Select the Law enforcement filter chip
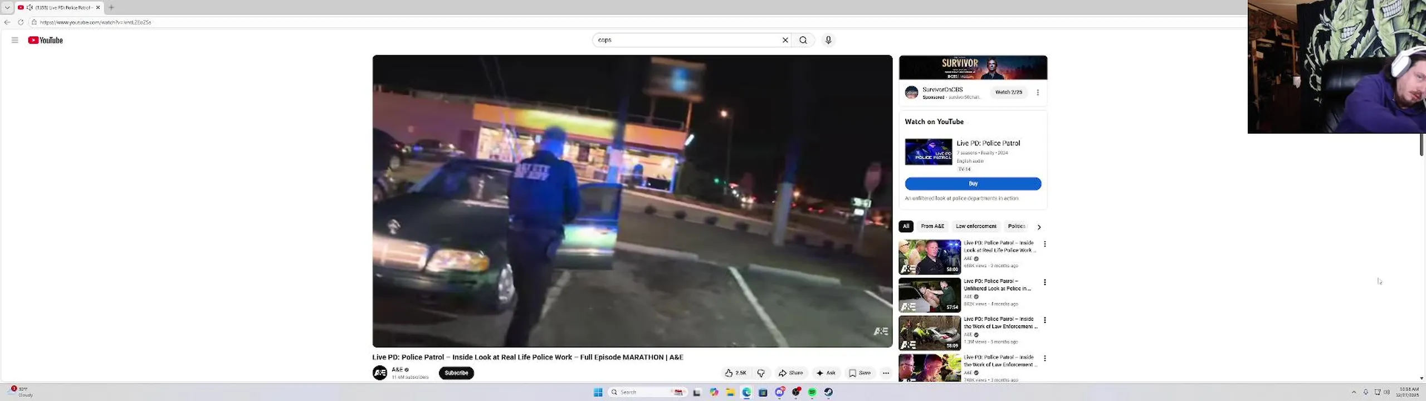The height and width of the screenshot is (401, 1426). tap(976, 226)
